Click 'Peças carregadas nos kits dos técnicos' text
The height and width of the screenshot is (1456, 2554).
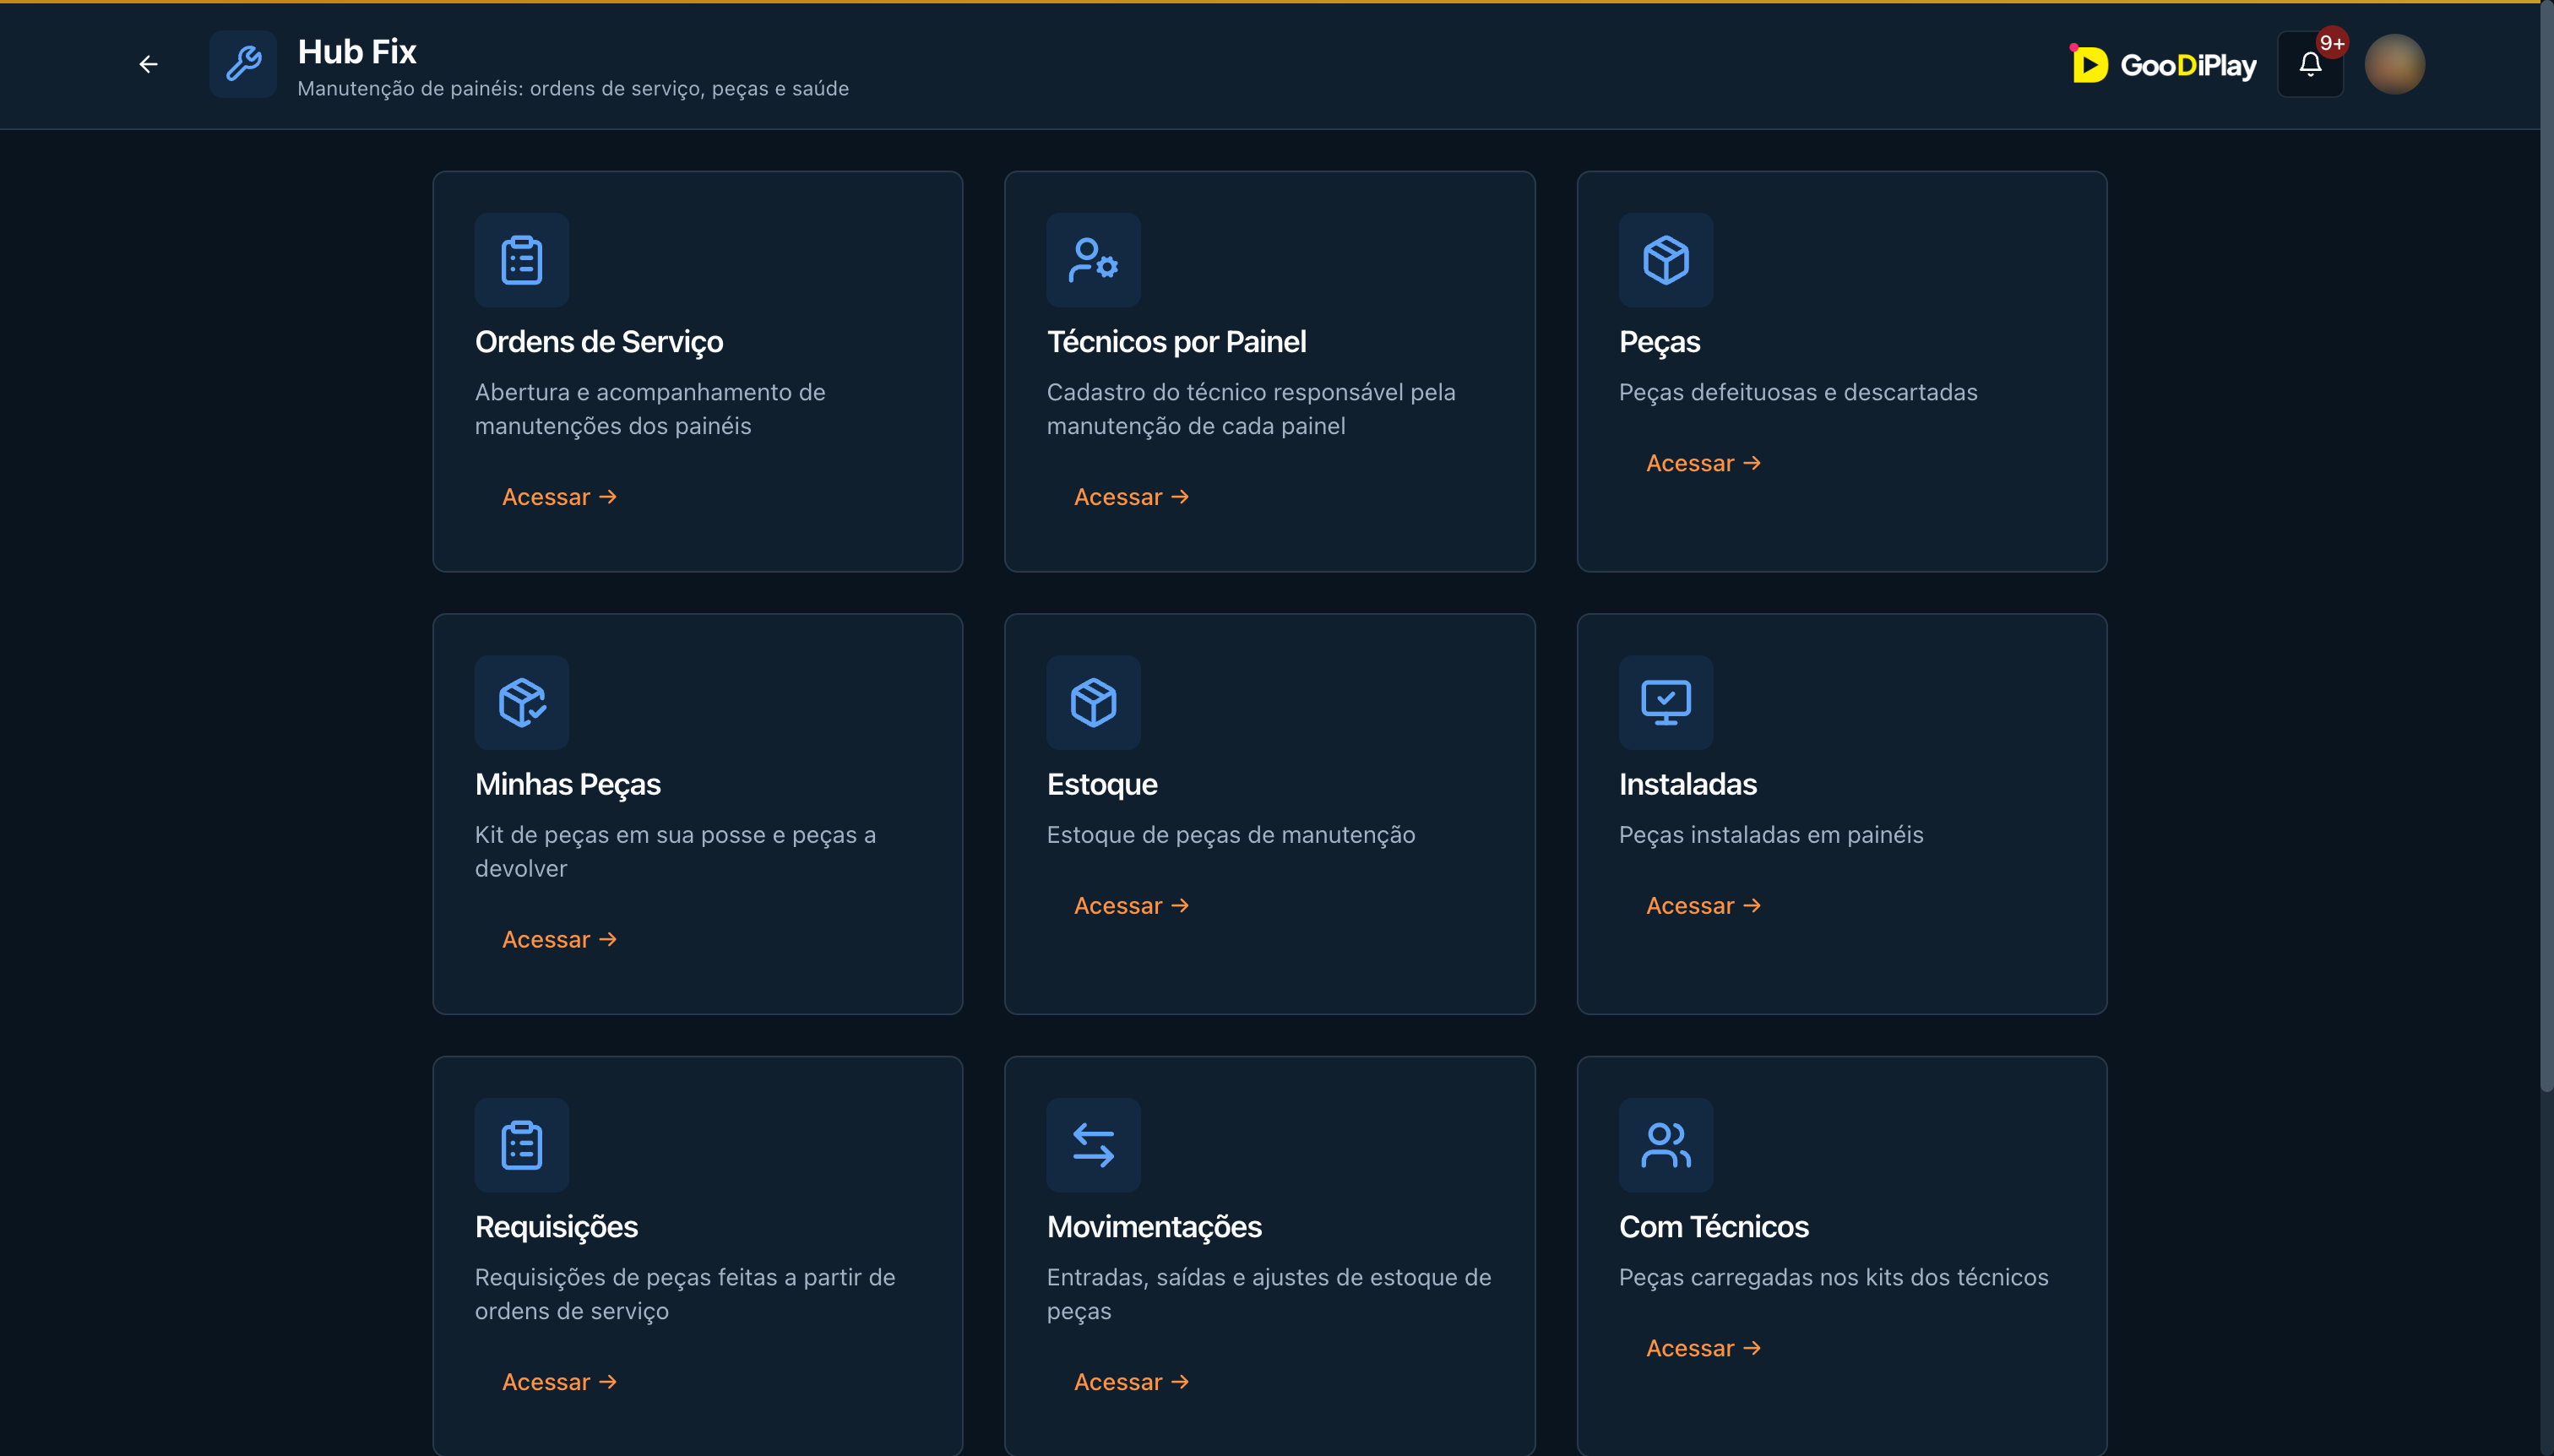pos(1833,1277)
